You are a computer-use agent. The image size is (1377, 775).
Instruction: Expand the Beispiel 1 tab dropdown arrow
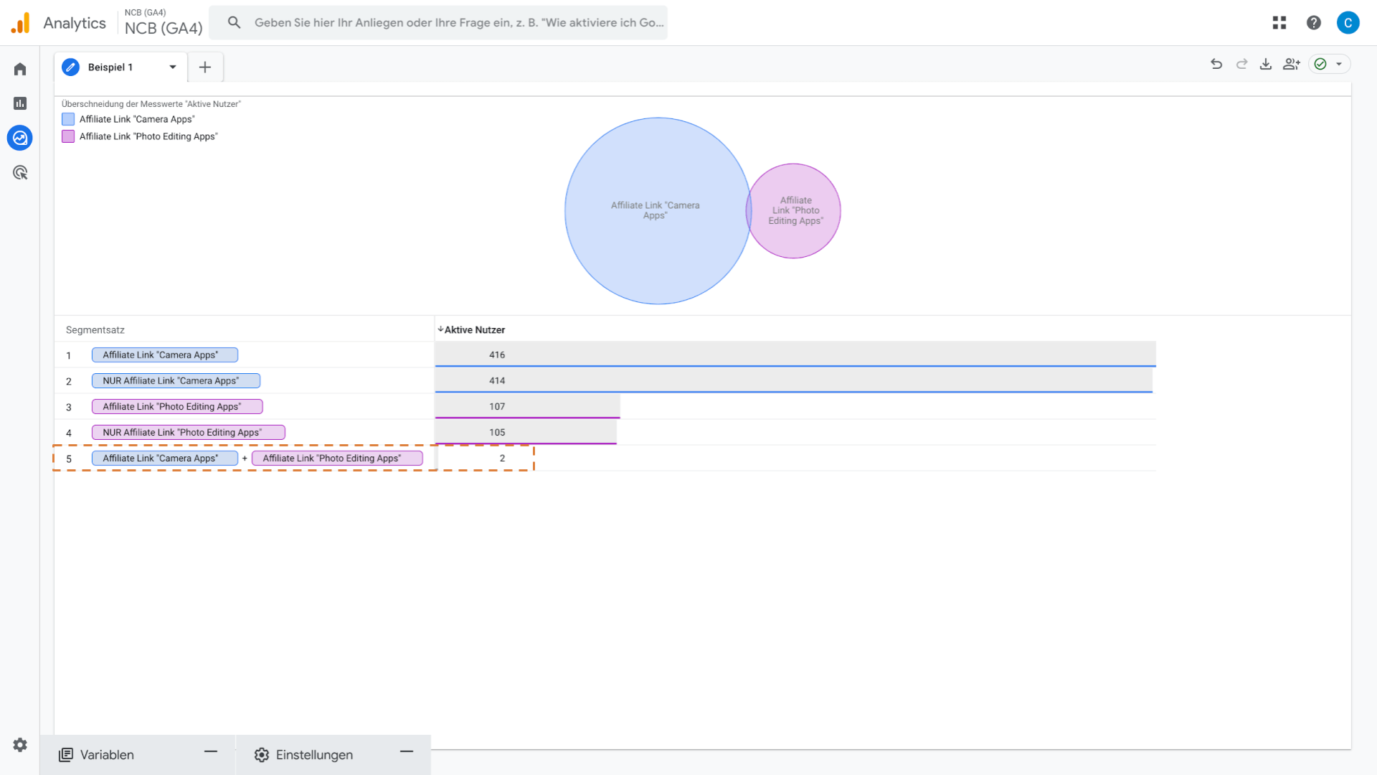tap(173, 67)
